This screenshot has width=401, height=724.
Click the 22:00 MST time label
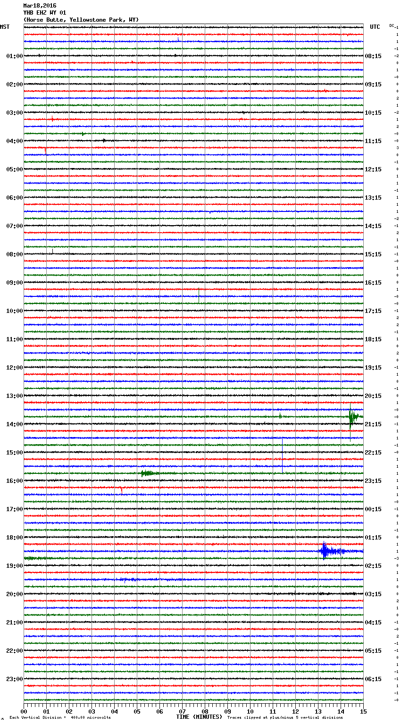pos(15,651)
